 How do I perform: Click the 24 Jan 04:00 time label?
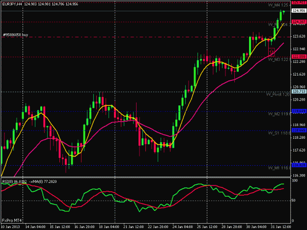tap(183, 227)
